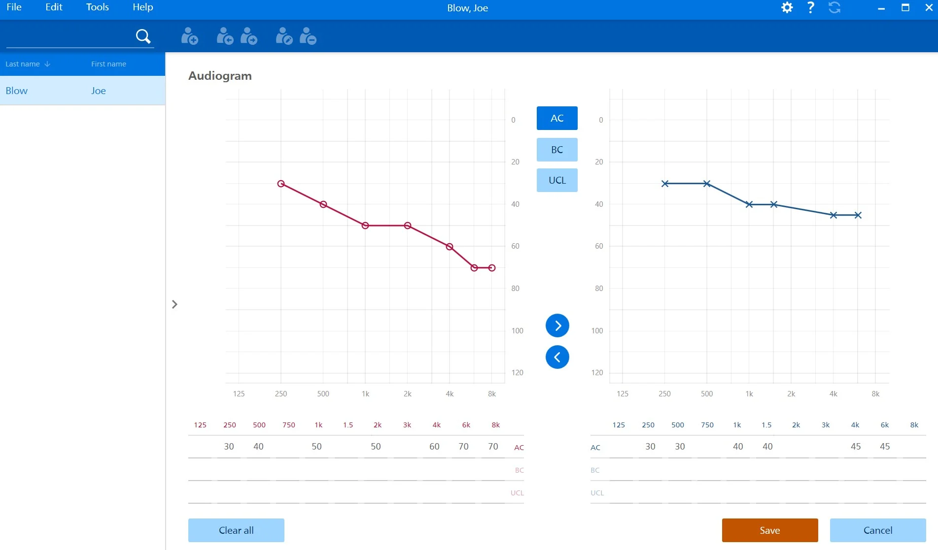Screen dimensions: 938x550
Task: Add a new client icon
Action: (189, 36)
